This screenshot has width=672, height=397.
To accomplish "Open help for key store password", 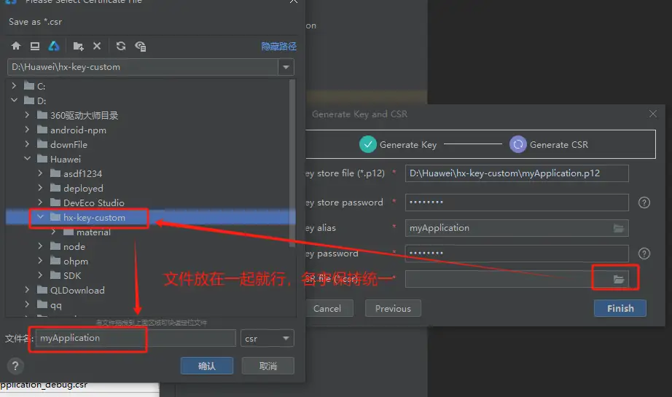I will click(644, 203).
